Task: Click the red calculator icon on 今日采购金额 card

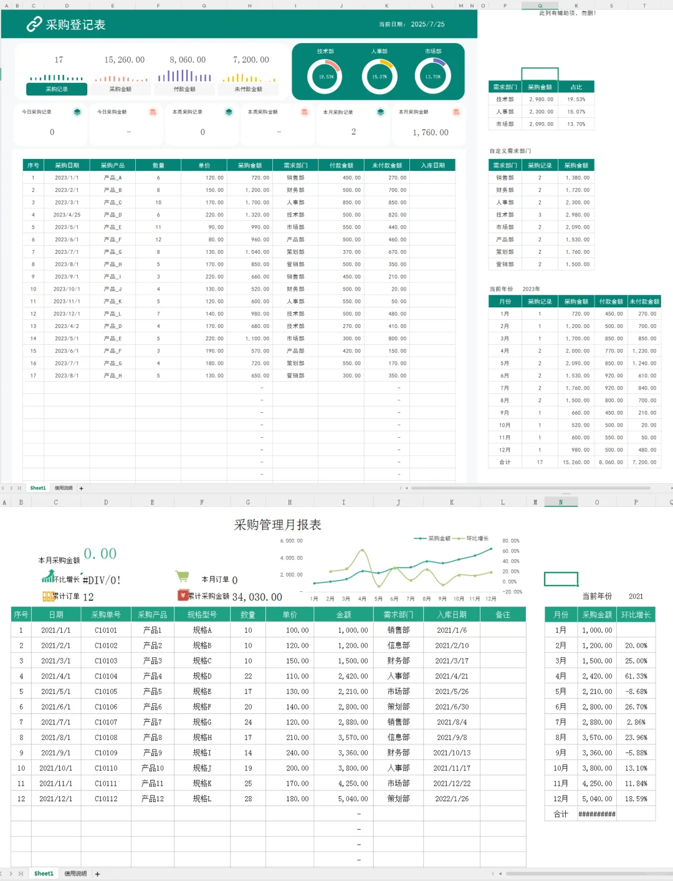Action: tap(153, 112)
